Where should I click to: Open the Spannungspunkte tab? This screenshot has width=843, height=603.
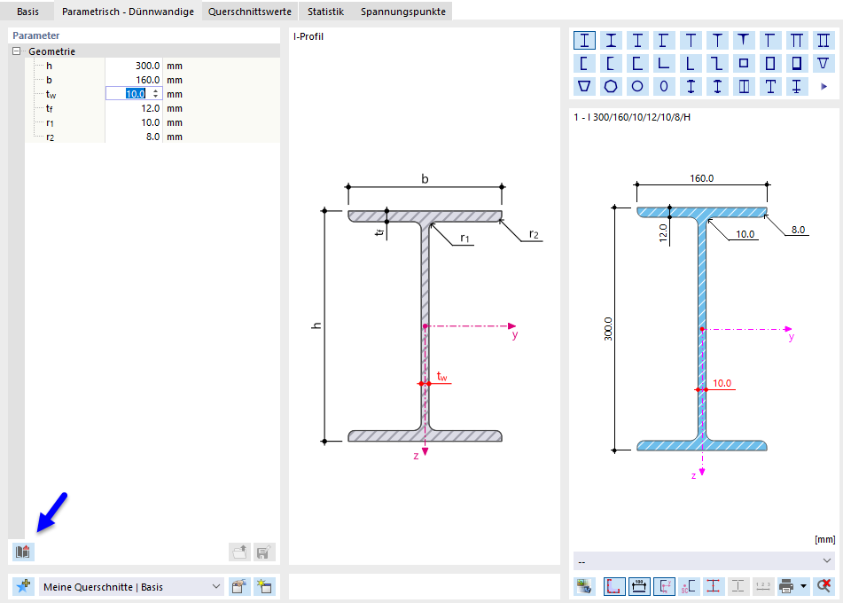[x=403, y=12]
